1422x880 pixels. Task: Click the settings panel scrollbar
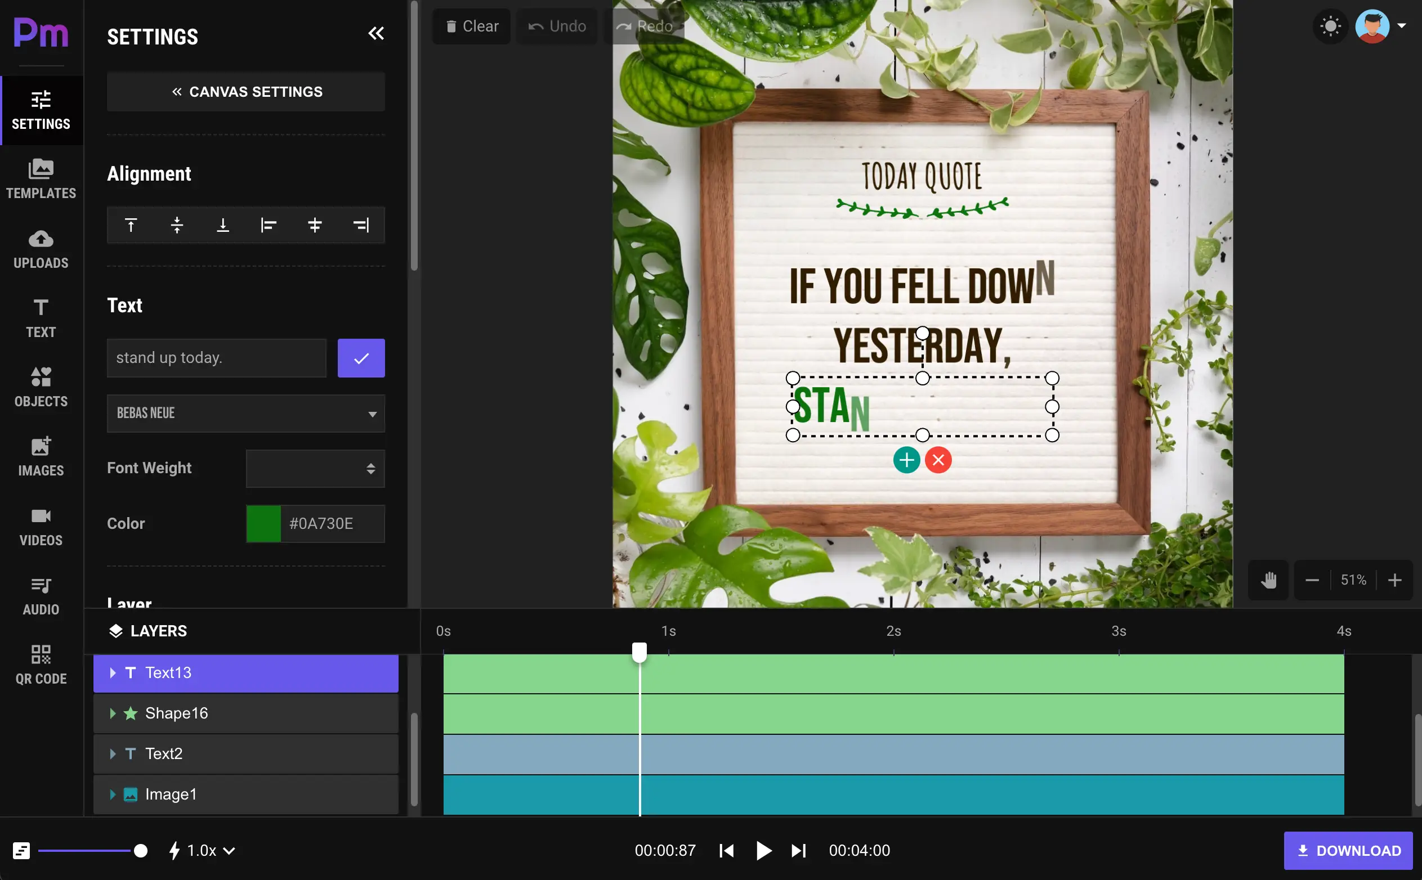point(414,136)
